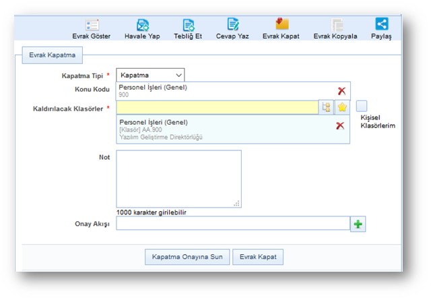Viewport: 431px width, 300px height.
Task: Toggle the Kişisel Klasörlerim checkbox
Action: (362, 106)
